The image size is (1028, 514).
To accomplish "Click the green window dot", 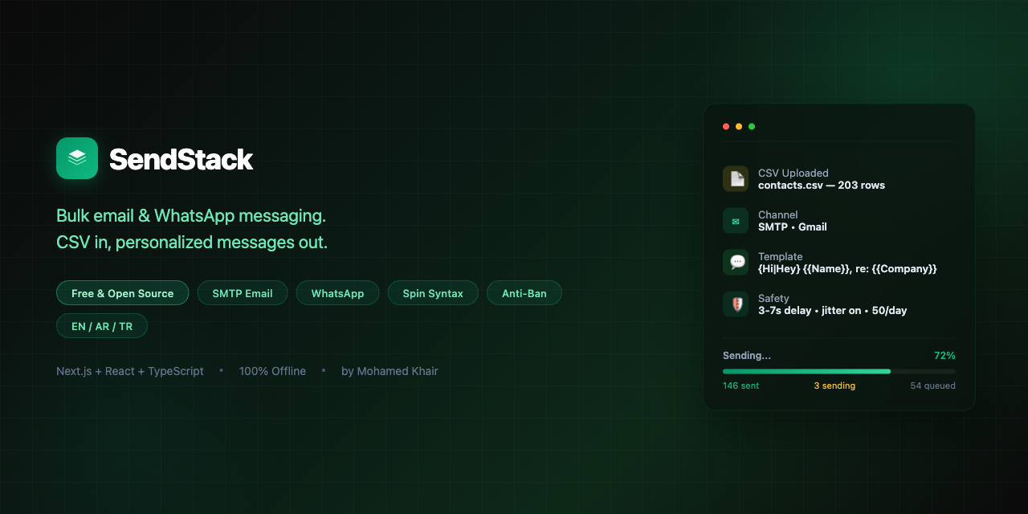I will (752, 126).
